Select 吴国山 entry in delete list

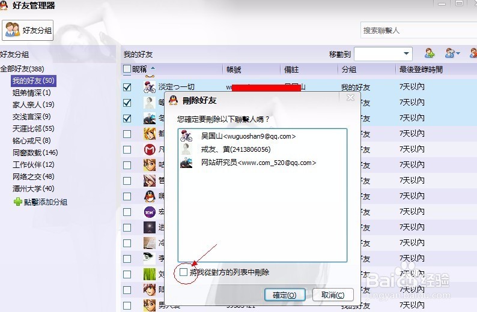(x=262, y=136)
